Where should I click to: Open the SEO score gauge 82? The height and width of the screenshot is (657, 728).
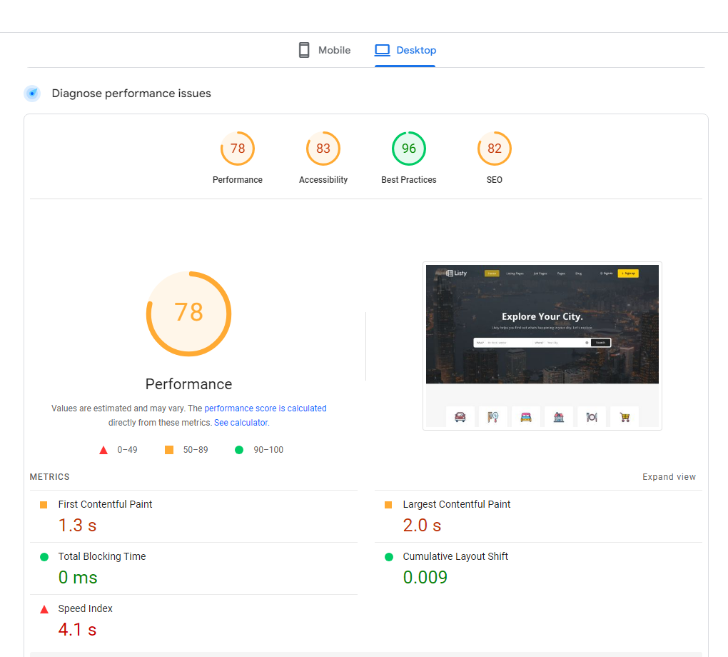coord(494,149)
